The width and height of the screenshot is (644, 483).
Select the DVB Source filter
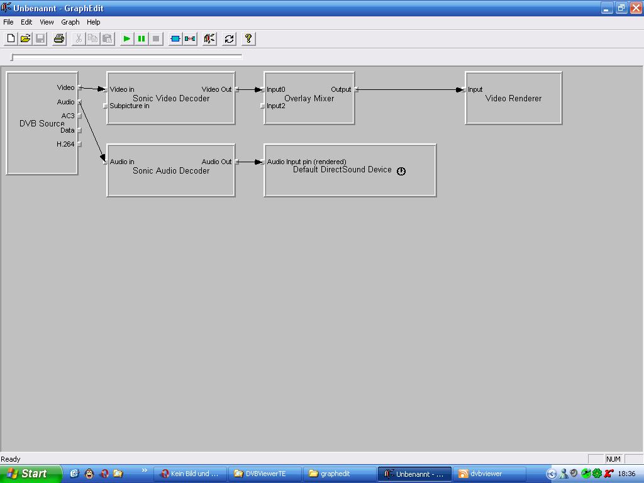coord(42,123)
